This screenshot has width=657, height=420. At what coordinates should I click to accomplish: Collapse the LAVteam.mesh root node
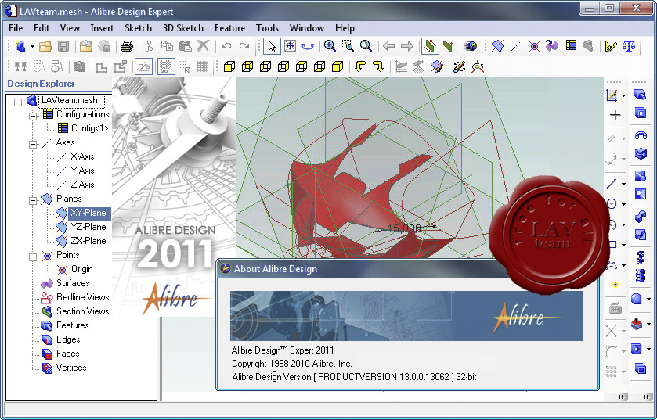[17, 101]
